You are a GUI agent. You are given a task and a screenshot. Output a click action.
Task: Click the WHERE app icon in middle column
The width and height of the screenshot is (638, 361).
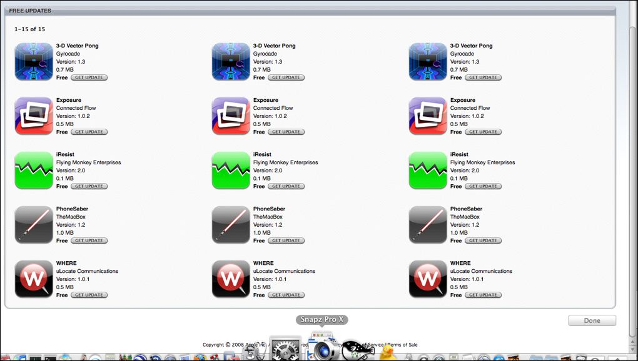click(x=231, y=279)
